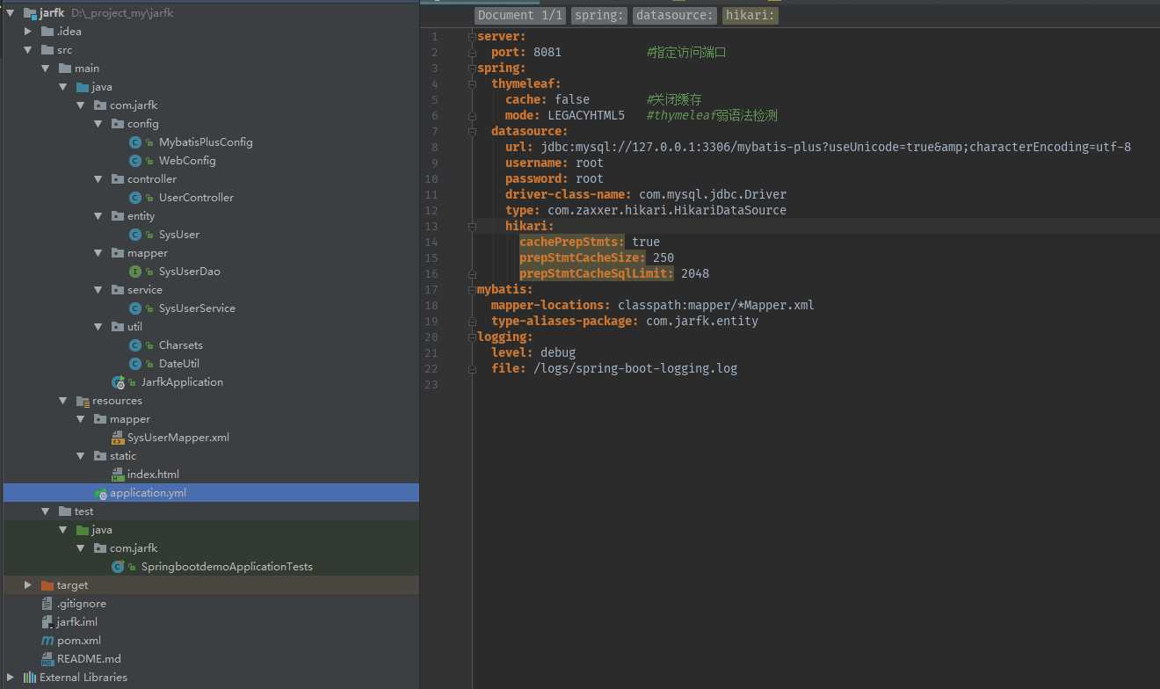Fold the 'server:' block in gutter

472,37
